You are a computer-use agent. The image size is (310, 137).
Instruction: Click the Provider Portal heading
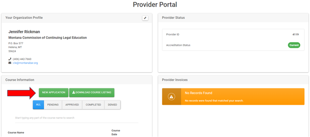click(155, 5)
